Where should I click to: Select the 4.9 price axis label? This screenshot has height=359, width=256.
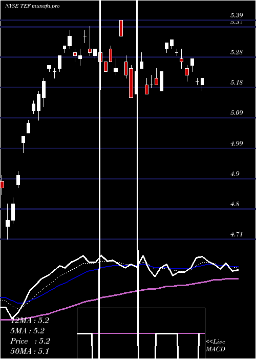coord(234,174)
